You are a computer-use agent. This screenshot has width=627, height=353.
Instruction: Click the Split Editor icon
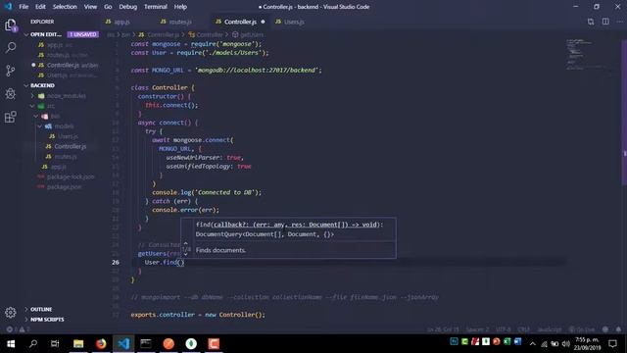coord(605,22)
